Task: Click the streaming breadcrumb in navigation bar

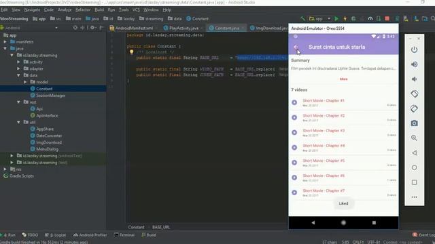Action: (151, 19)
